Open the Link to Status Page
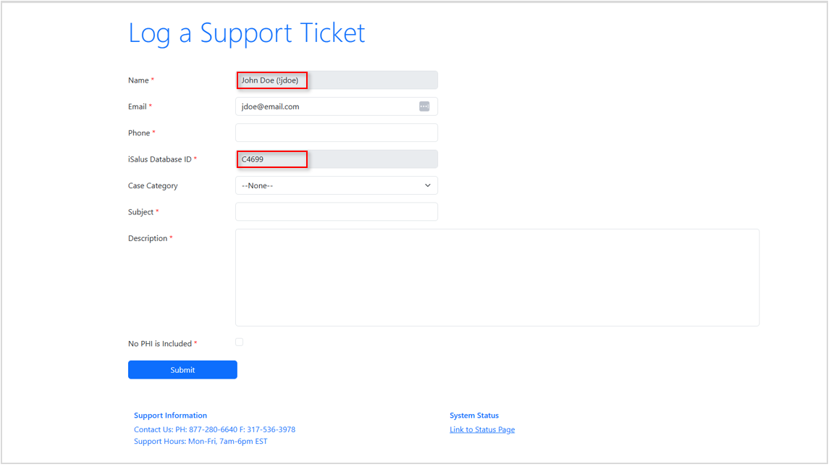 point(482,429)
